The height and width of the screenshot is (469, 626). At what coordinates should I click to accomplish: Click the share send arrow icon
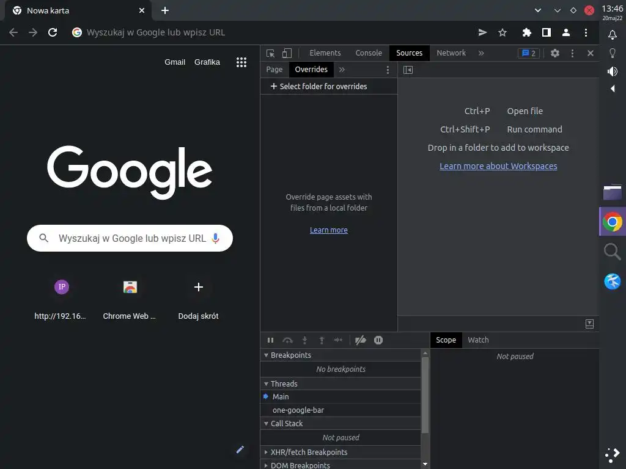pos(483,32)
